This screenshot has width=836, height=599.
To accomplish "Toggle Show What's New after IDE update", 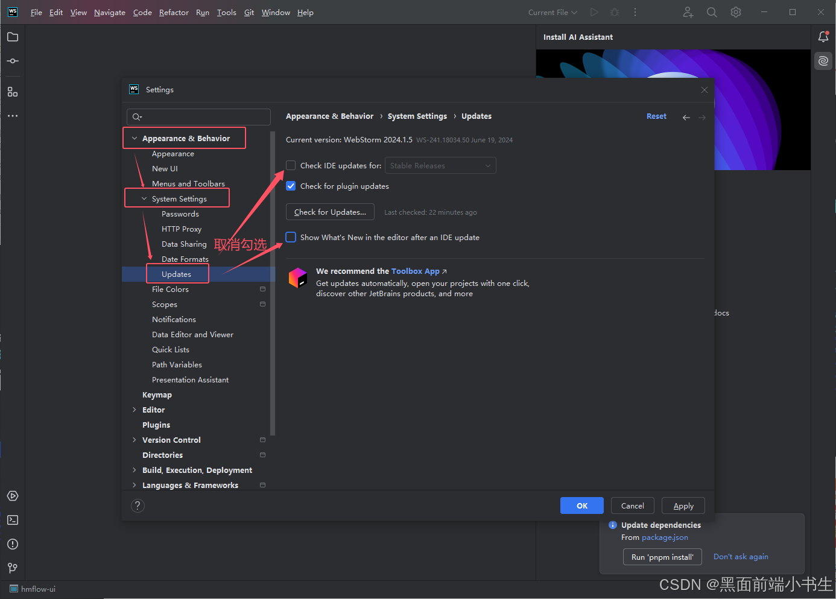I will coord(291,237).
